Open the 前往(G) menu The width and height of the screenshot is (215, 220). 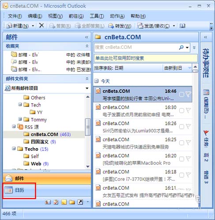click(x=76, y=16)
